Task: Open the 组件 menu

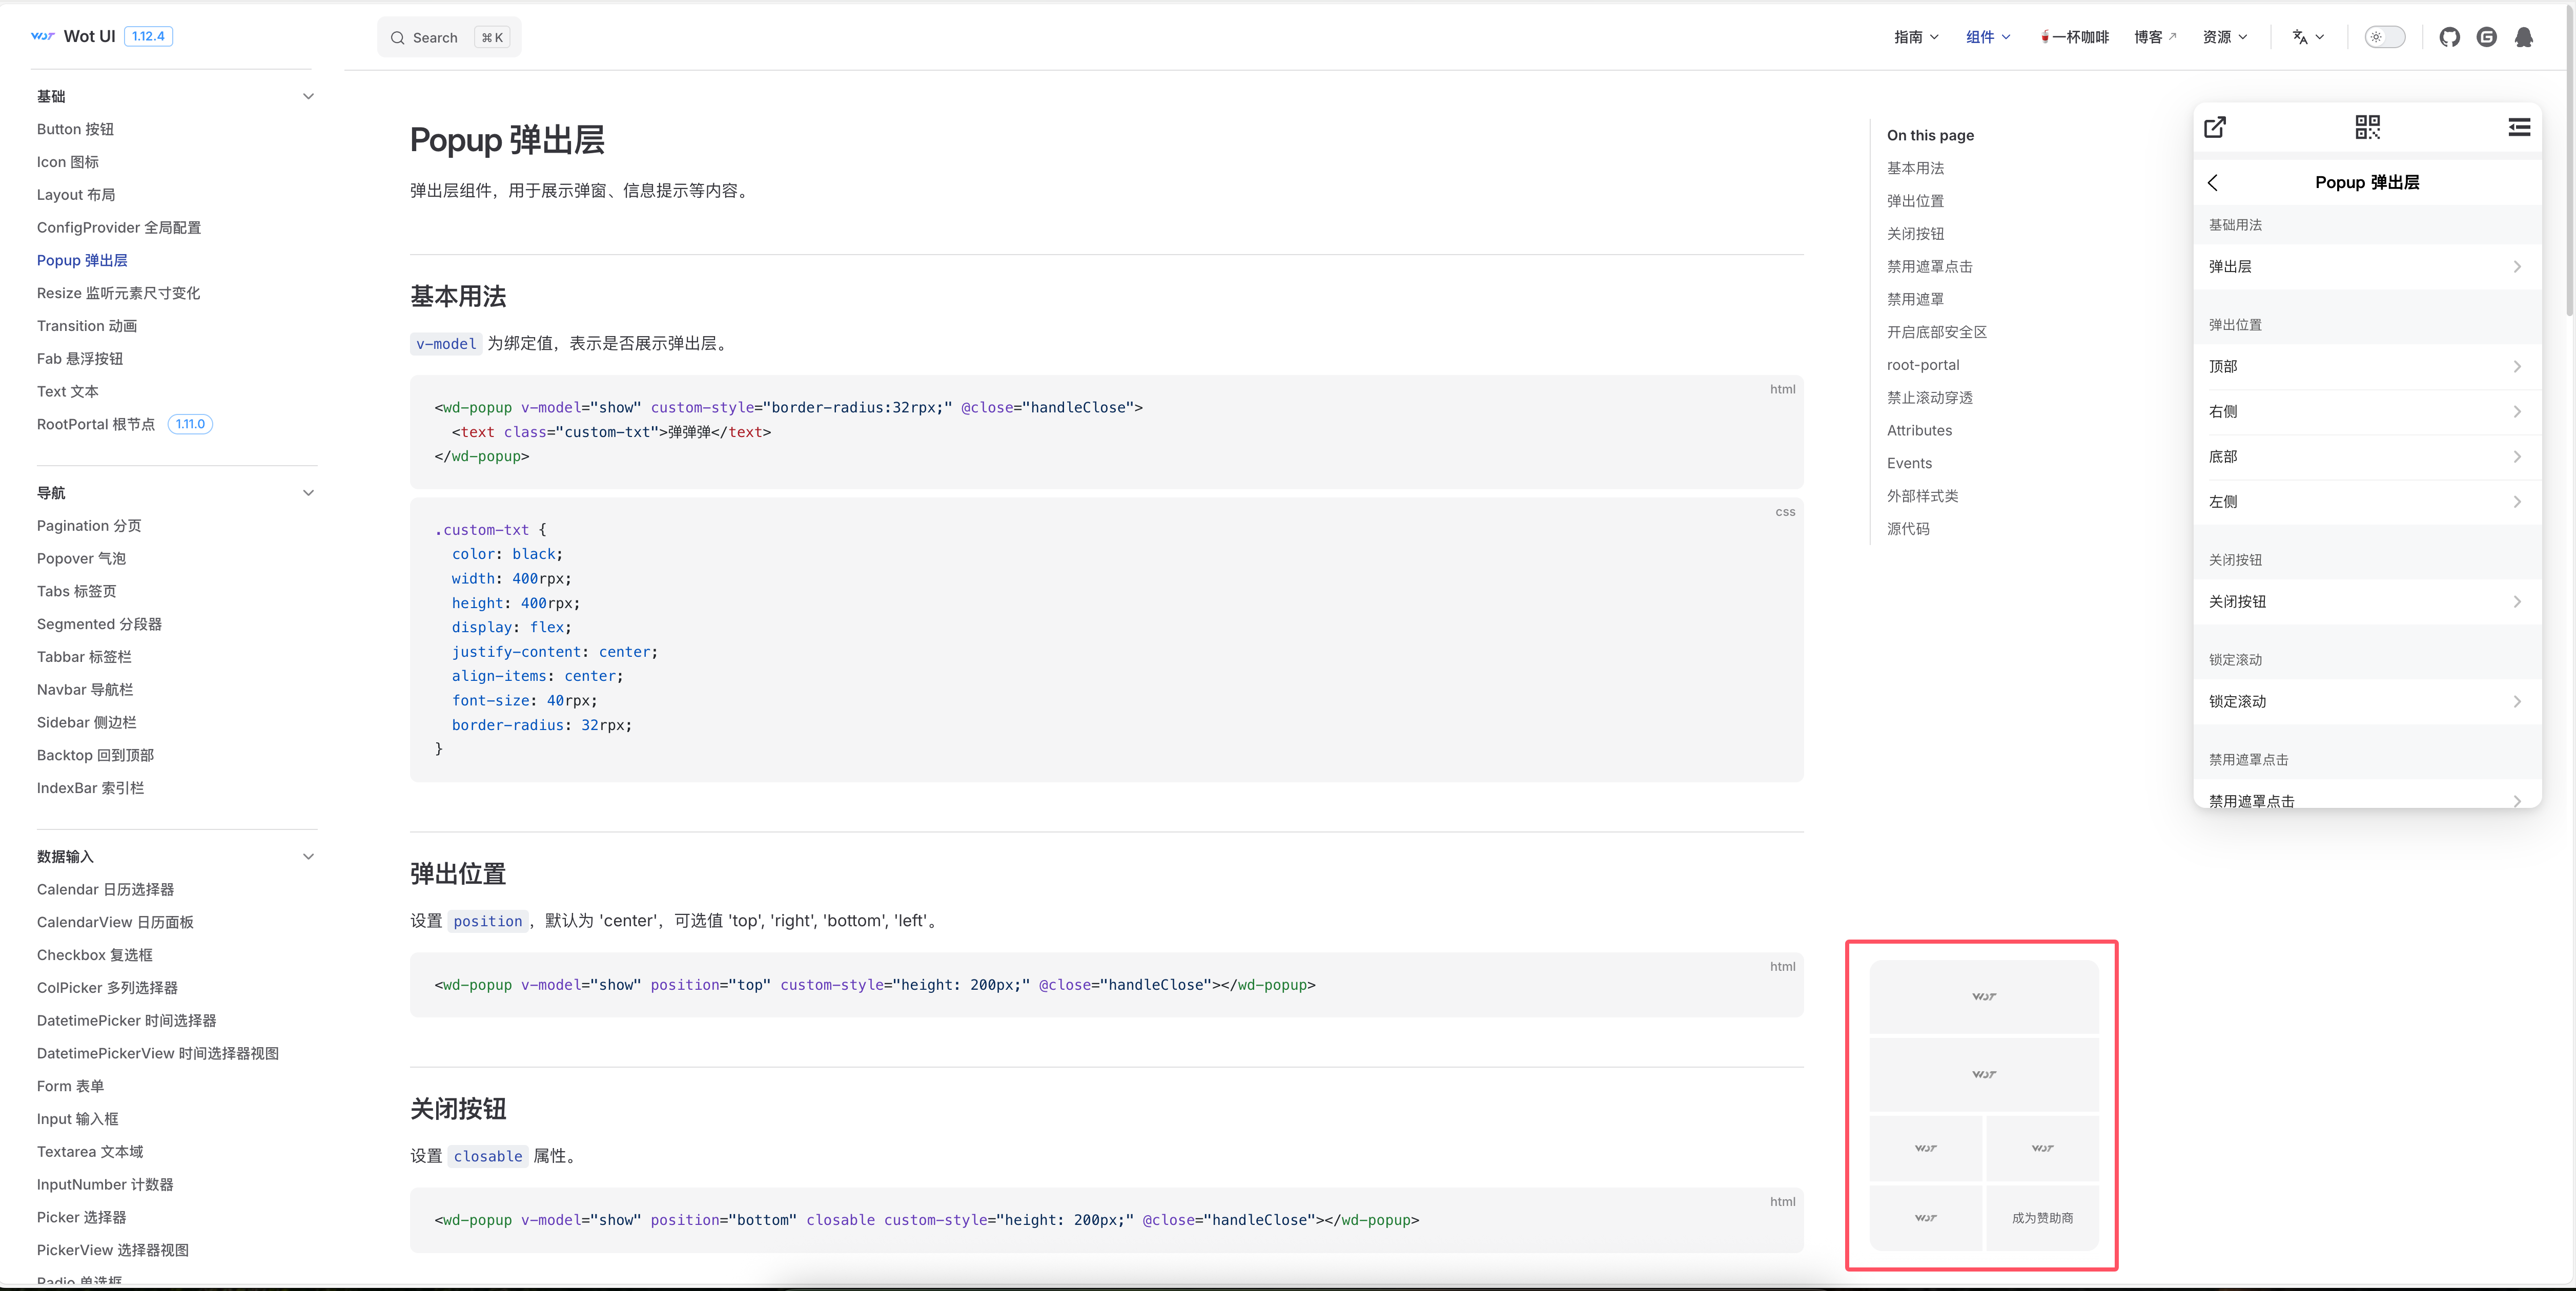Action: click(x=1988, y=37)
